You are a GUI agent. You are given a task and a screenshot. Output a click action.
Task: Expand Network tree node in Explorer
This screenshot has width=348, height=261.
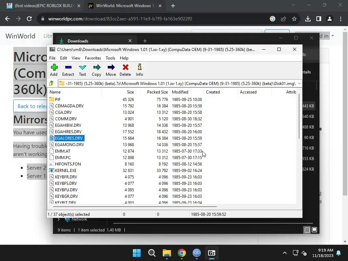(58, 219)
